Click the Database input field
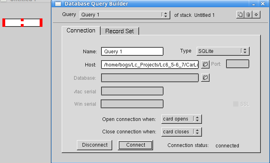270x163 pixels. coord(150,78)
